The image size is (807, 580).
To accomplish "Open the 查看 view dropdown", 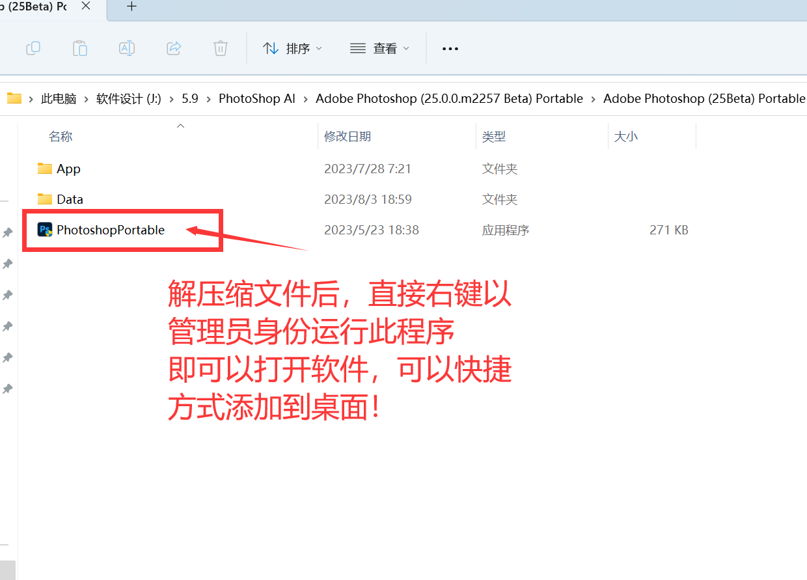I will click(380, 48).
